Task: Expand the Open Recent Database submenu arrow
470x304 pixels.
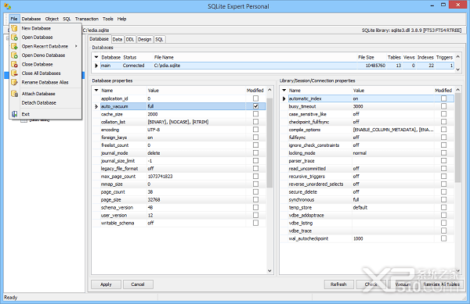Action: click(77, 46)
